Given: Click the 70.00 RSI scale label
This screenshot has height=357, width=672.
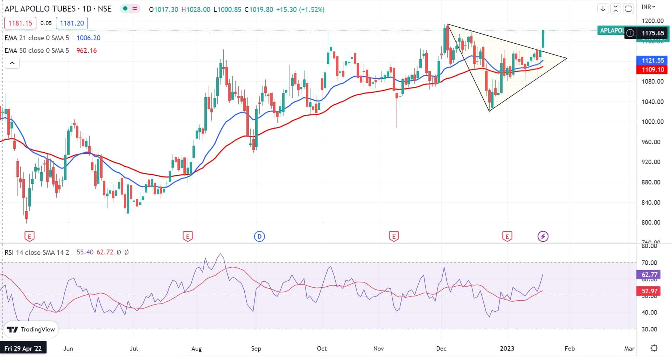Looking at the screenshot, I should [649, 263].
